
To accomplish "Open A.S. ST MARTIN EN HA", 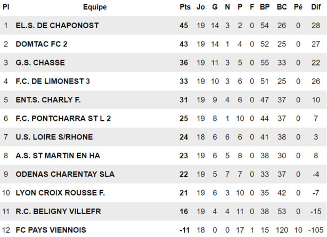I will 58,156.
